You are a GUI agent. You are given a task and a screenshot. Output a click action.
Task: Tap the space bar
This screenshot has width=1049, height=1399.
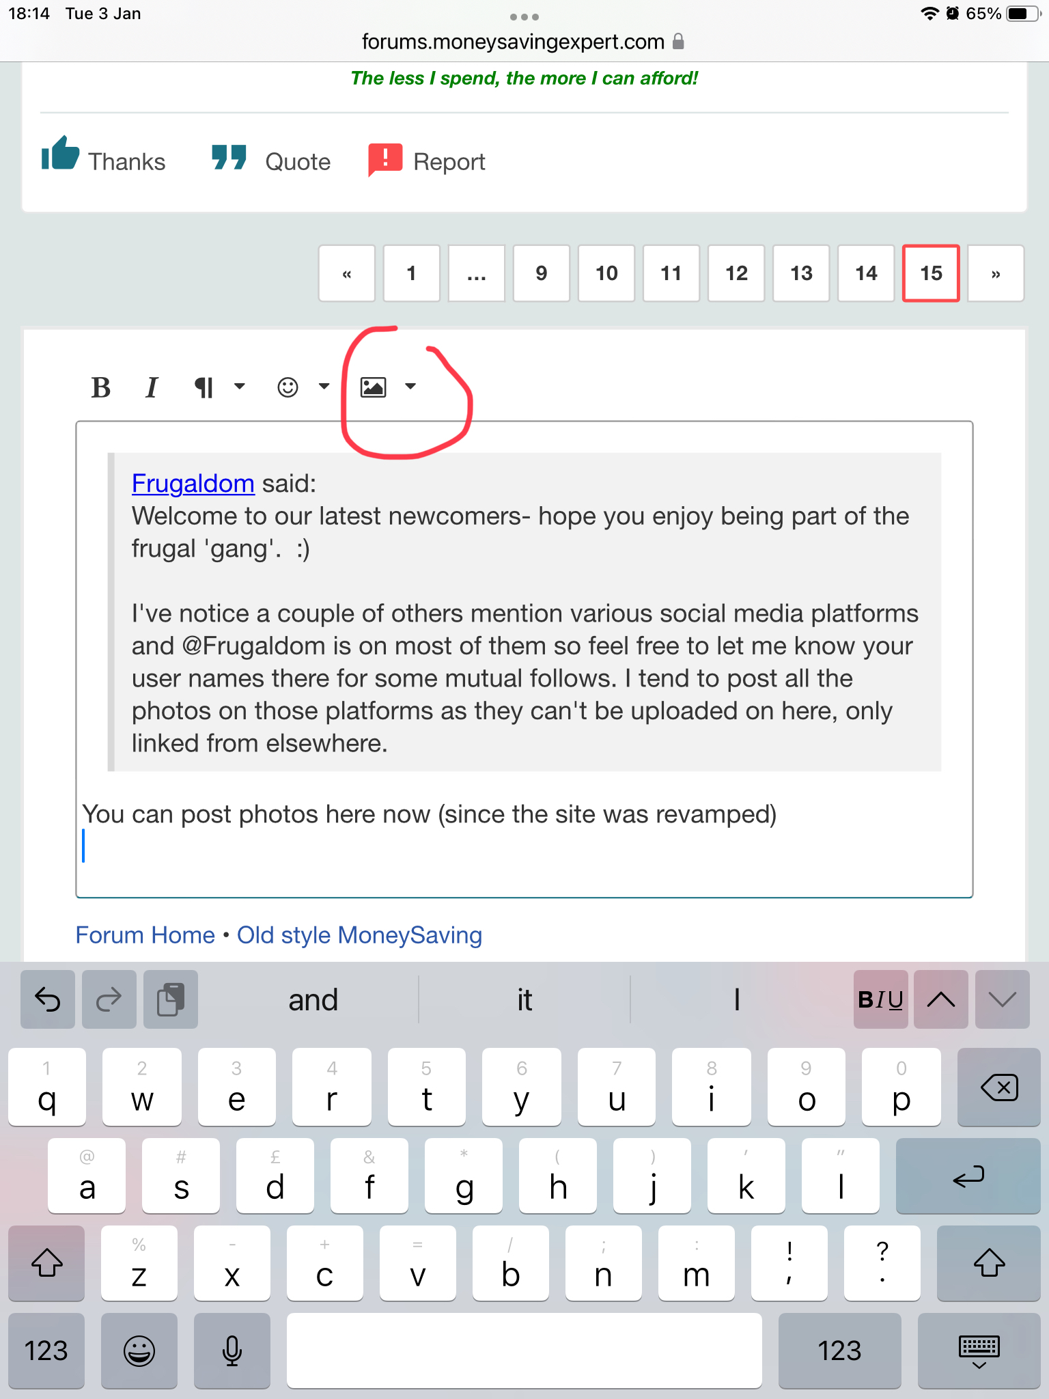click(524, 1350)
